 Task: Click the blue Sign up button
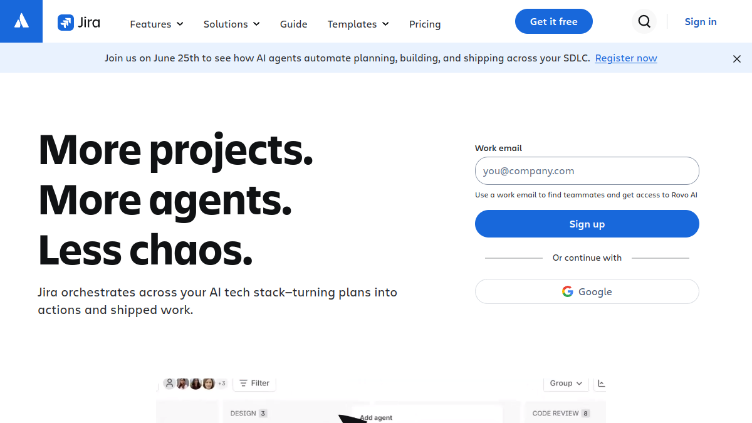[587, 224]
